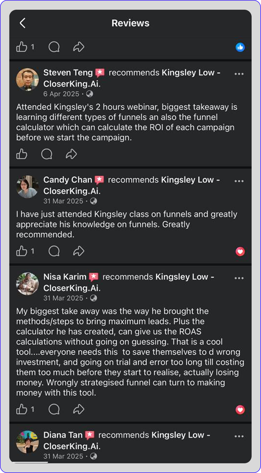Open options menu for Steven Teng's review
261x473 pixels.
[x=239, y=74]
